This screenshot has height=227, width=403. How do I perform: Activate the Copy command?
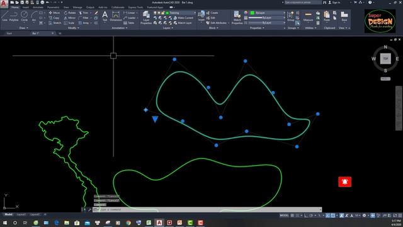click(54, 18)
